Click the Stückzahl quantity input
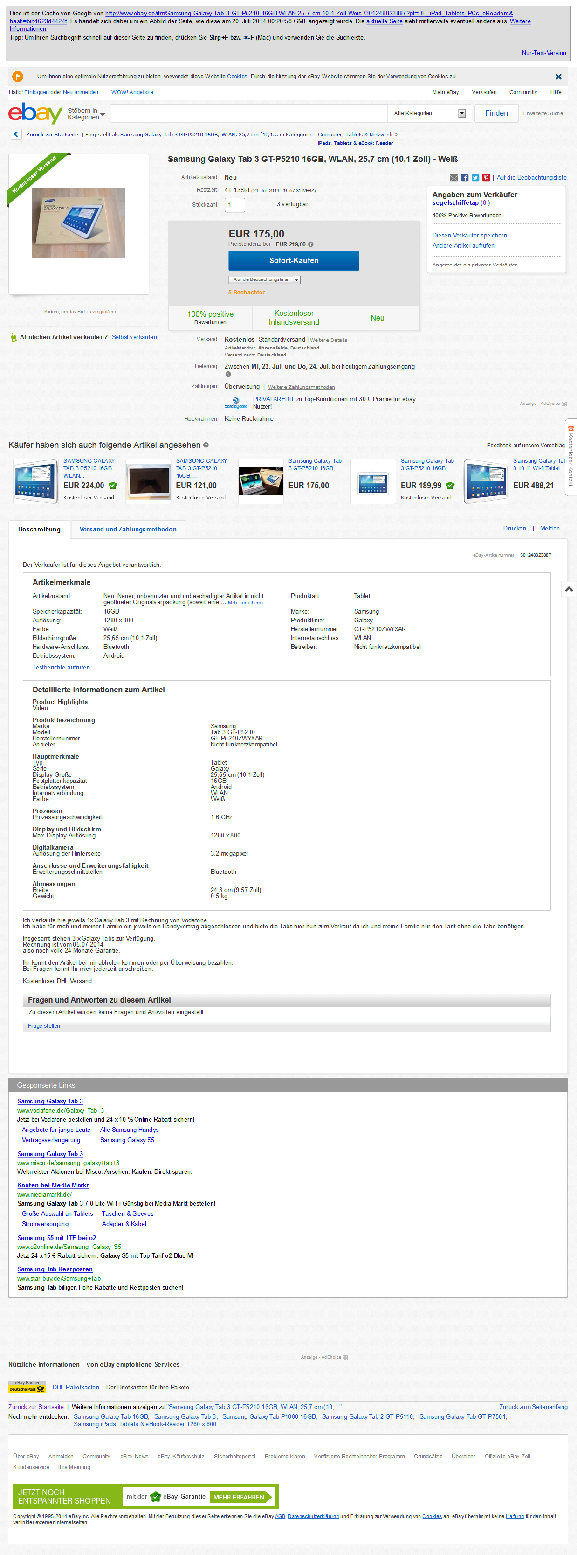Image resolution: width=577 pixels, height=1555 pixels. coord(234,205)
